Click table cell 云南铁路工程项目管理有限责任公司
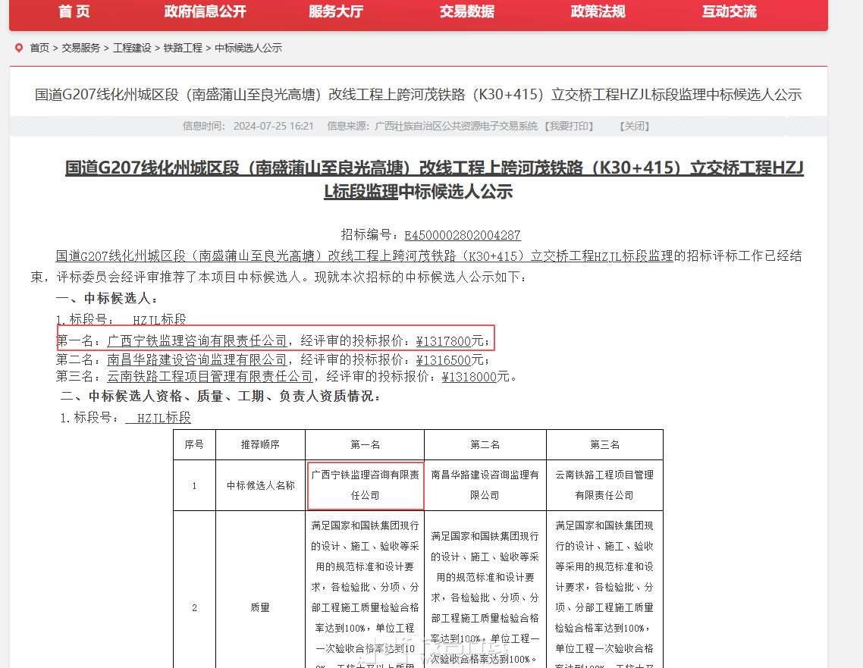This screenshot has height=668, width=863. tap(605, 485)
